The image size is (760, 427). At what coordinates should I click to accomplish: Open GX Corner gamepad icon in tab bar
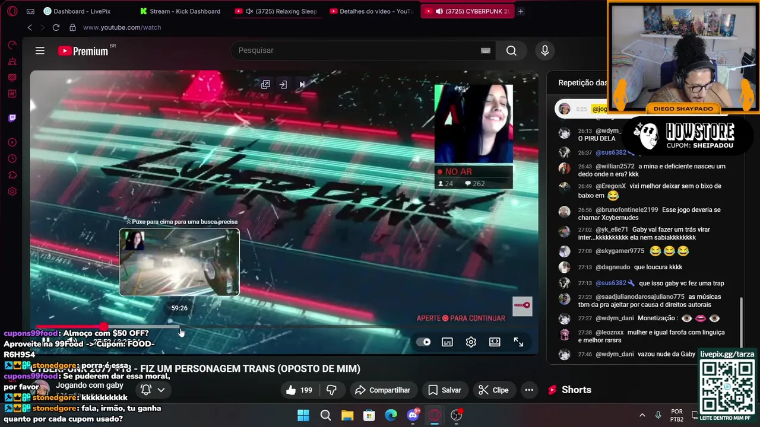(x=30, y=11)
